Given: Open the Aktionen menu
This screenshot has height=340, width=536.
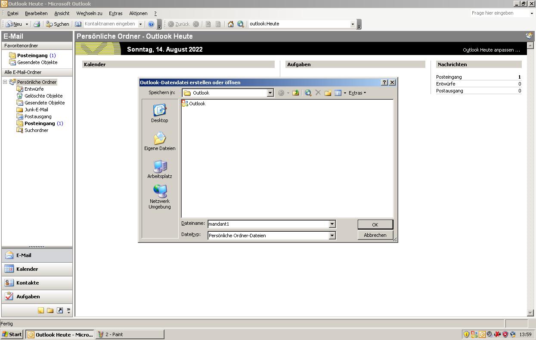Looking at the screenshot, I should click(x=138, y=13).
